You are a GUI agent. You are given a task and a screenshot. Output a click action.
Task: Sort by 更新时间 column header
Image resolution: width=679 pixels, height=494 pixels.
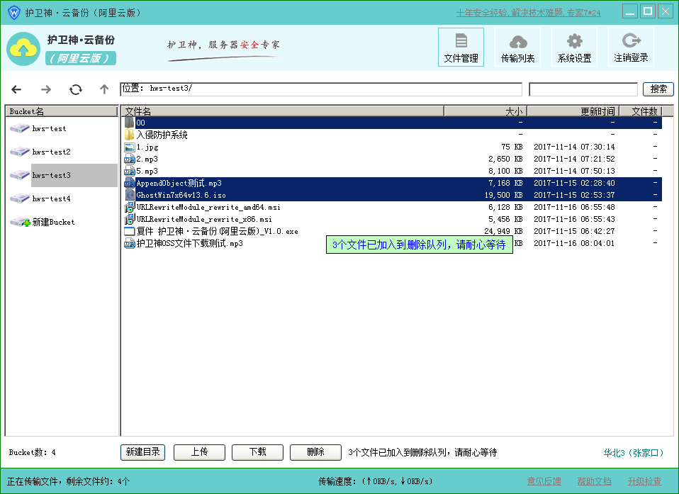pyautogui.click(x=573, y=111)
